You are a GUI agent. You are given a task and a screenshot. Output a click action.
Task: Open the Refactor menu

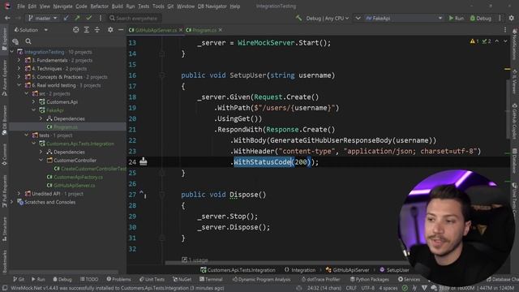(99, 6)
